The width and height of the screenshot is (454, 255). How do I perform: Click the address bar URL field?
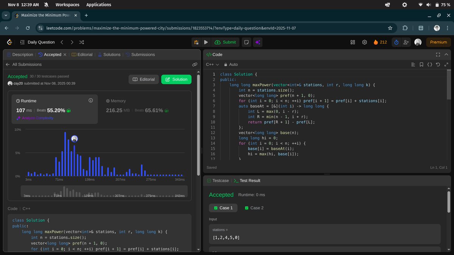[216, 28]
